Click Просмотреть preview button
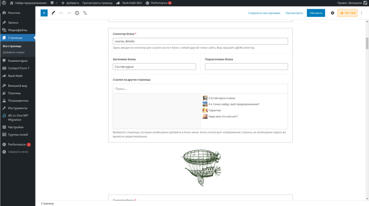Screen dimensions: 369x206 (x=294, y=13)
